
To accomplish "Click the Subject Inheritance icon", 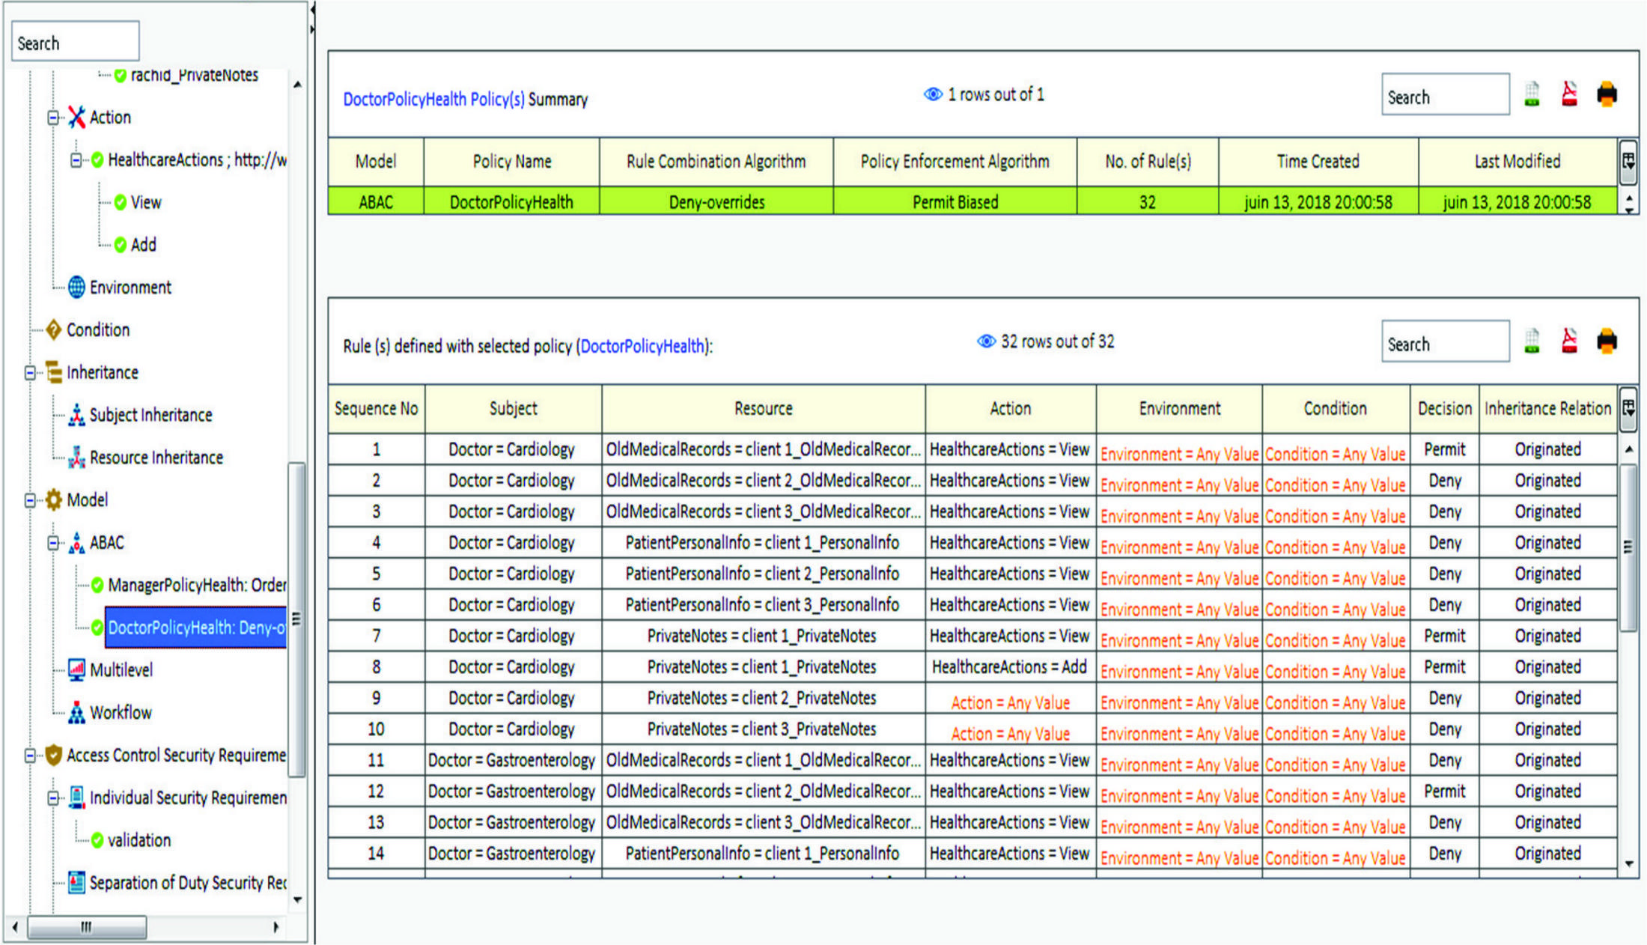I will [76, 415].
